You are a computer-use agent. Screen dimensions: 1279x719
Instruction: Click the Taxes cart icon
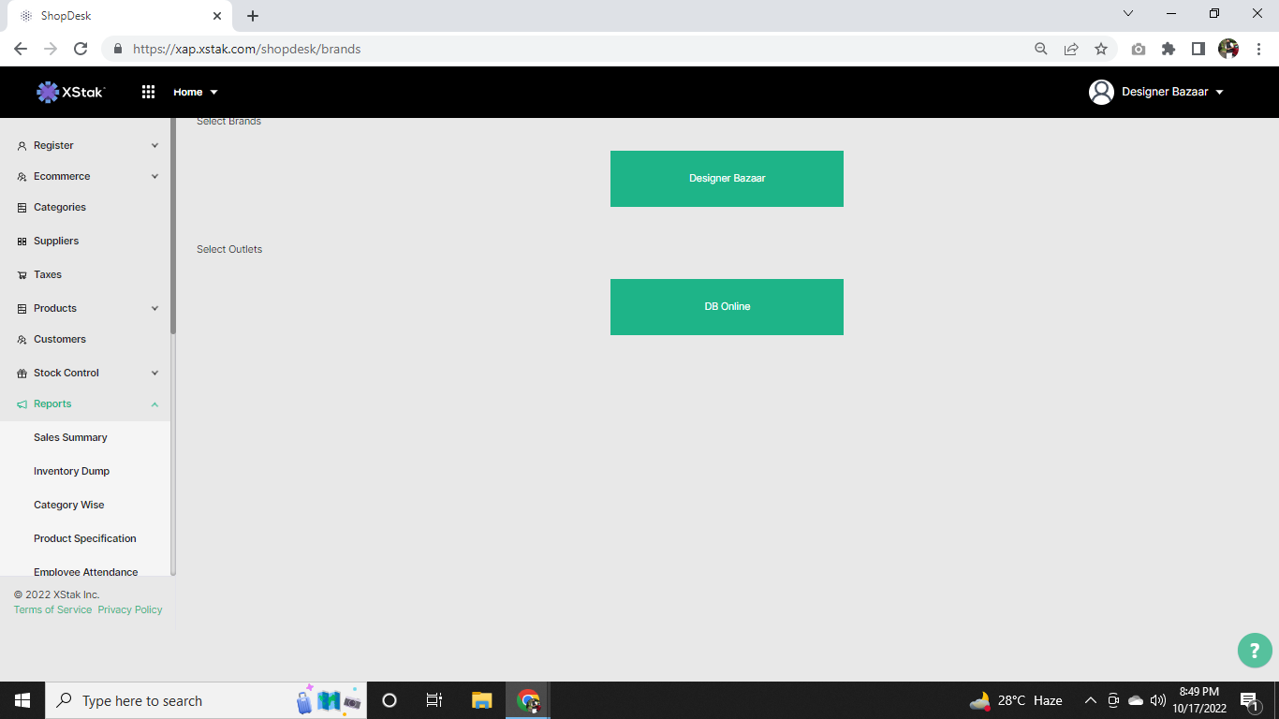pos(22,275)
